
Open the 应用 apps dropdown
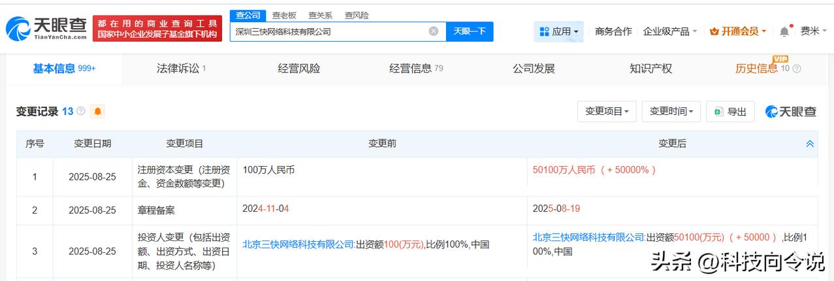tap(558, 31)
